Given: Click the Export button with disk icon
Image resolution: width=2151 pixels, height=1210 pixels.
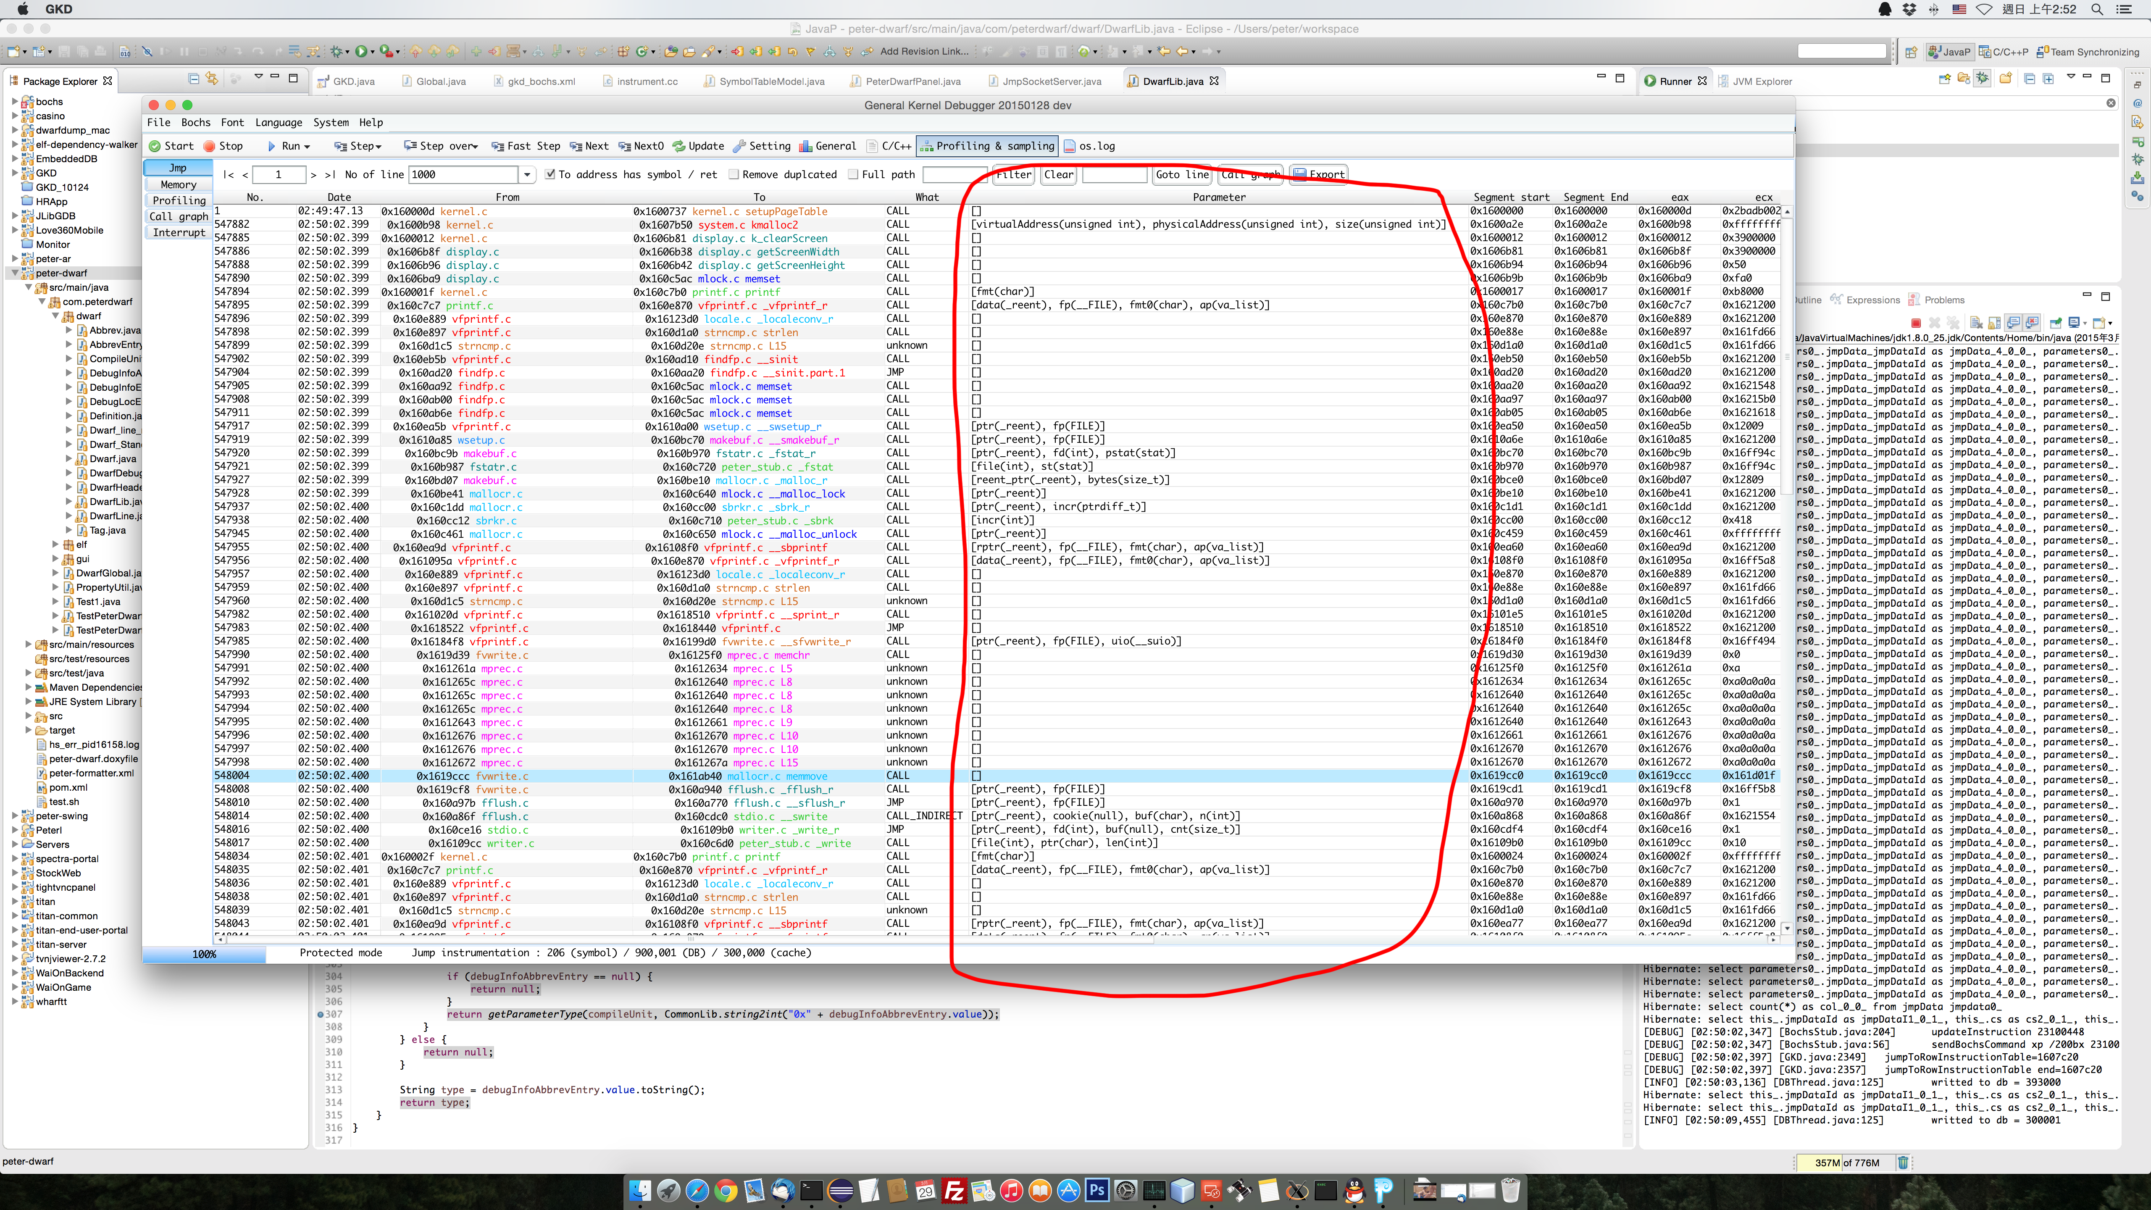Looking at the screenshot, I should click(x=1318, y=174).
